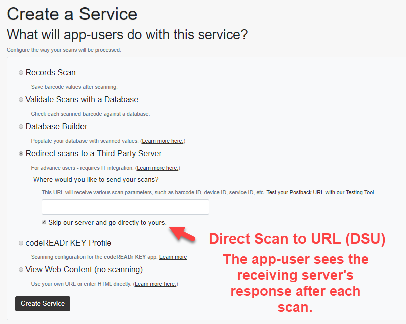Click the postback URL input field
Viewport: 406px width, 324px height.
coord(125,207)
